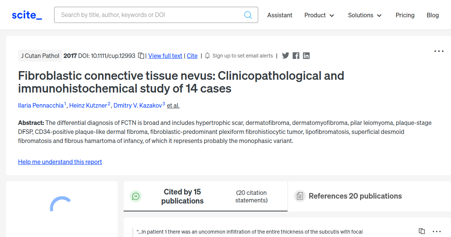Open the citation statement overflow menu
The image size is (451, 237).
point(436,231)
